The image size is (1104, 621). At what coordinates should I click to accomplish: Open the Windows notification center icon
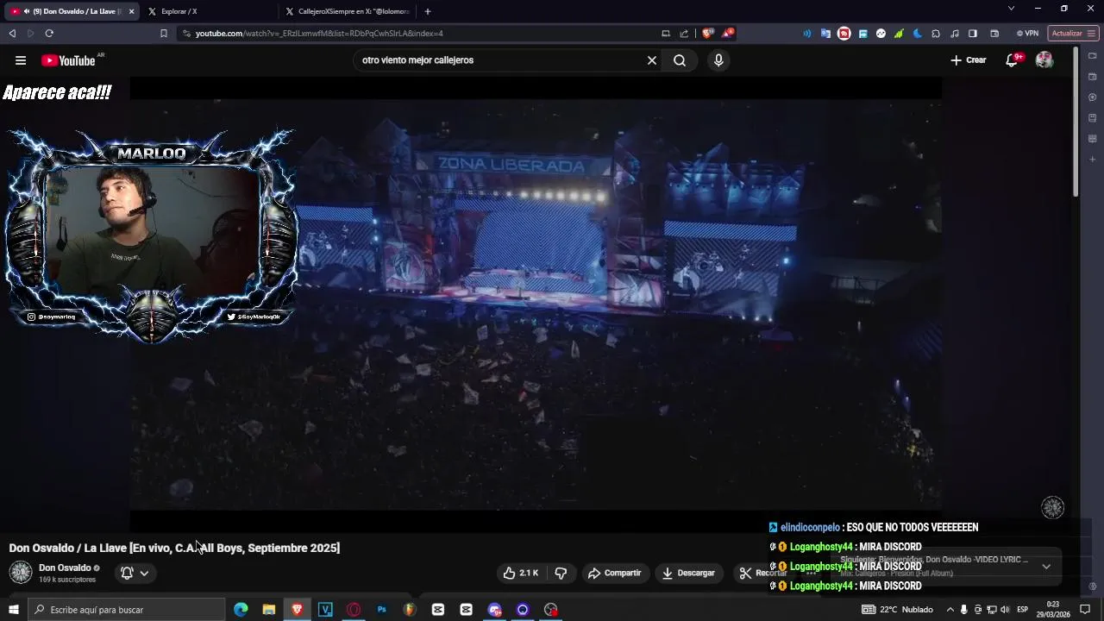click(1085, 610)
